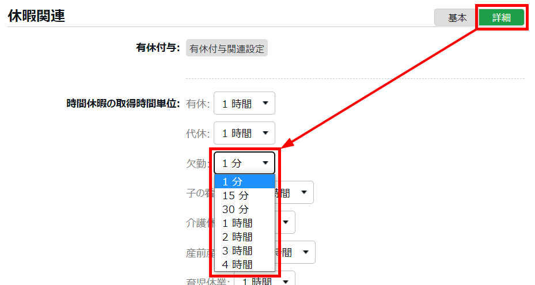Click the 休暇関連 section heading
This screenshot has width=535, height=285.
coord(36,16)
